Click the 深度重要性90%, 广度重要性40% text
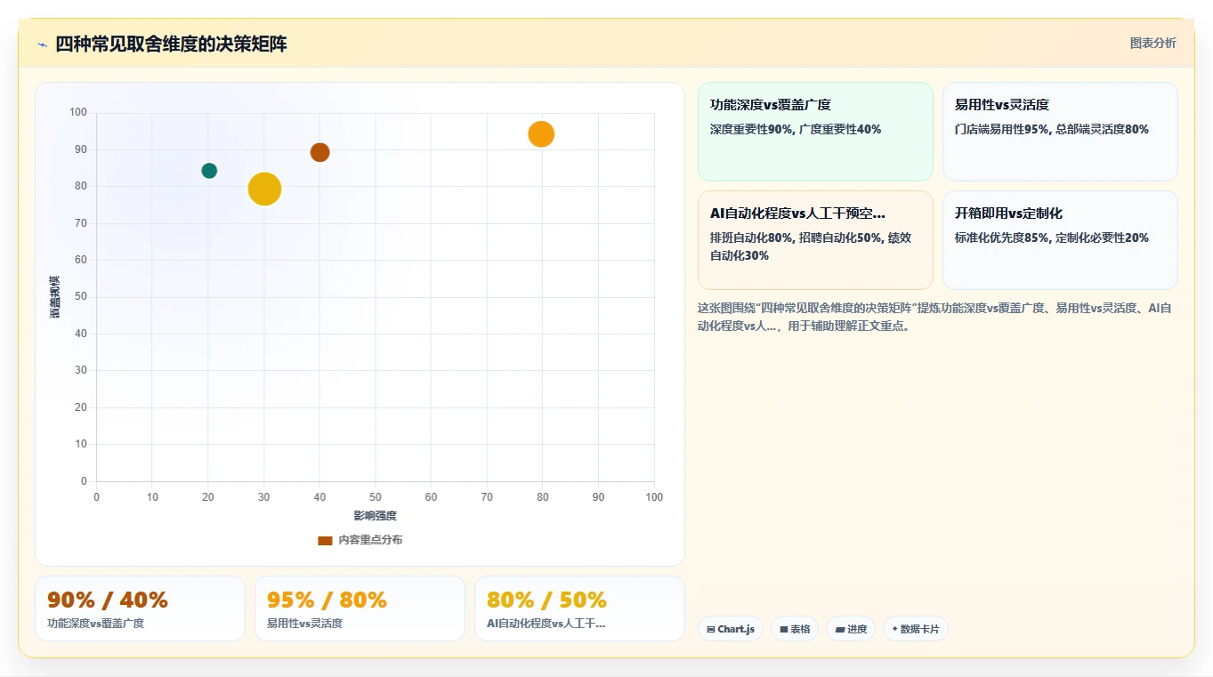The image size is (1213, 677). (796, 129)
